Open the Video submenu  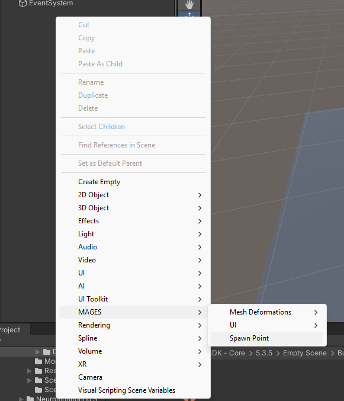point(133,260)
